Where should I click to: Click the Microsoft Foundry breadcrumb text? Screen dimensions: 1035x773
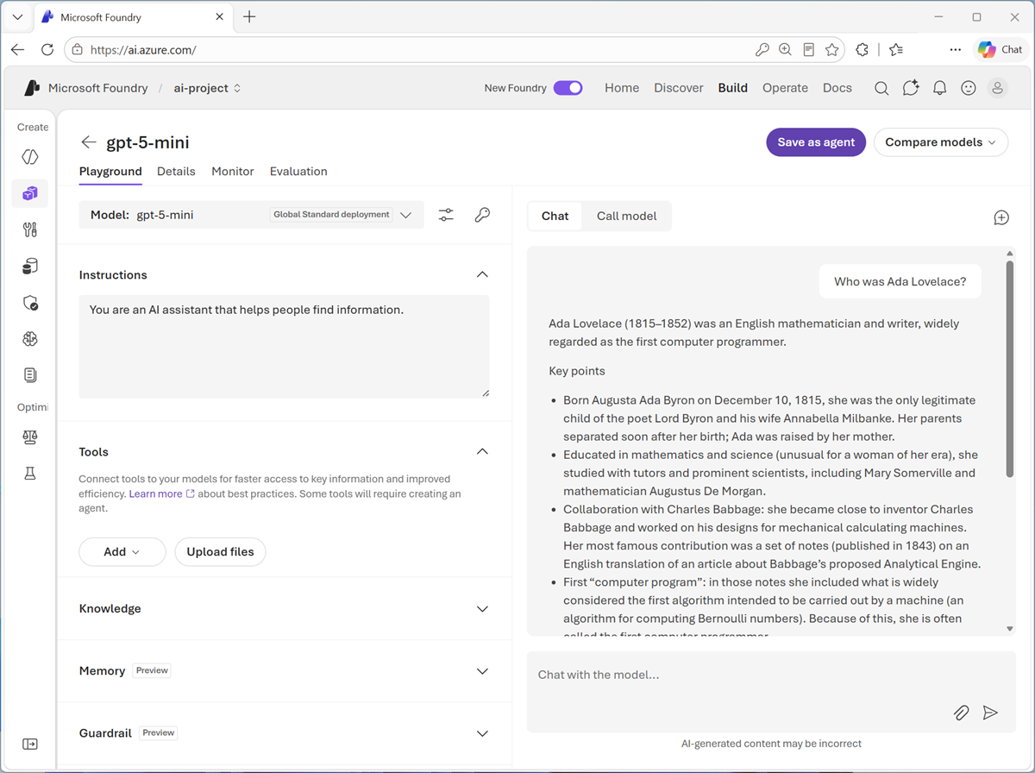click(x=97, y=88)
